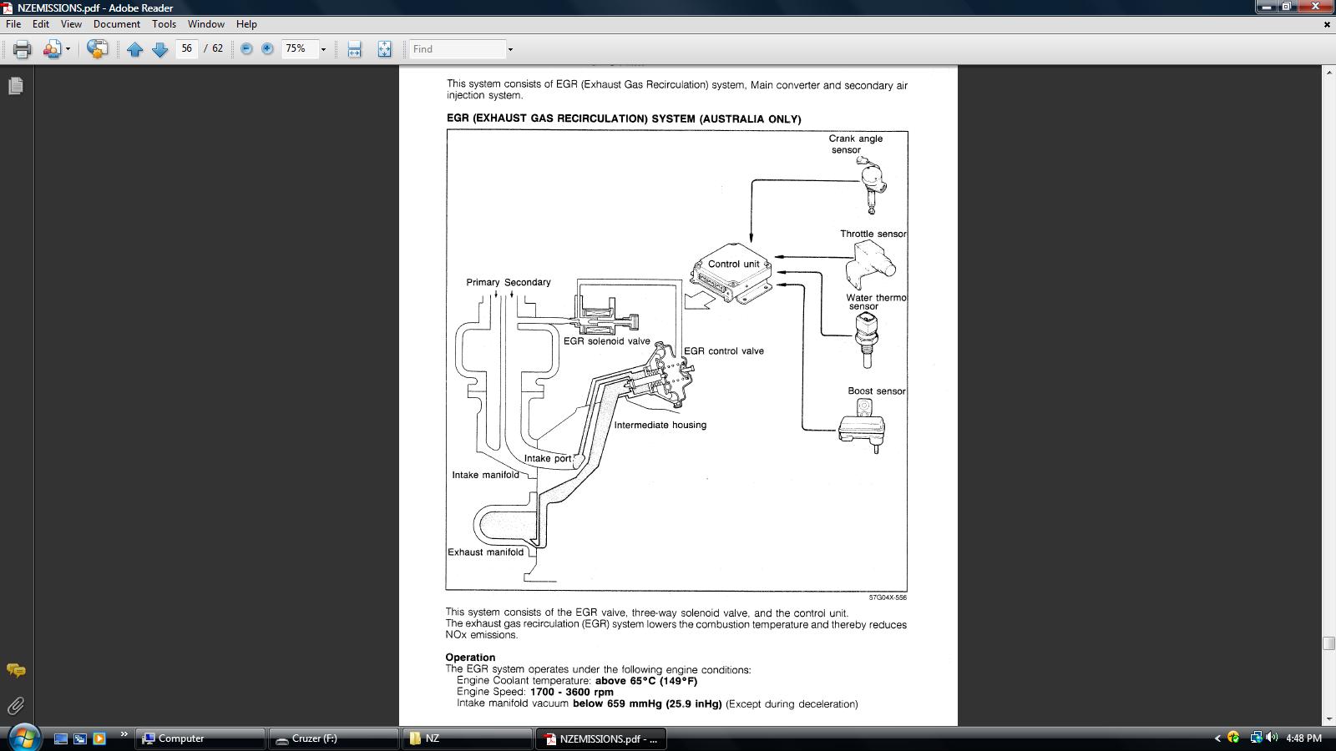1336x751 pixels.
Task: Click the Print icon in toolbar
Action: click(23, 49)
